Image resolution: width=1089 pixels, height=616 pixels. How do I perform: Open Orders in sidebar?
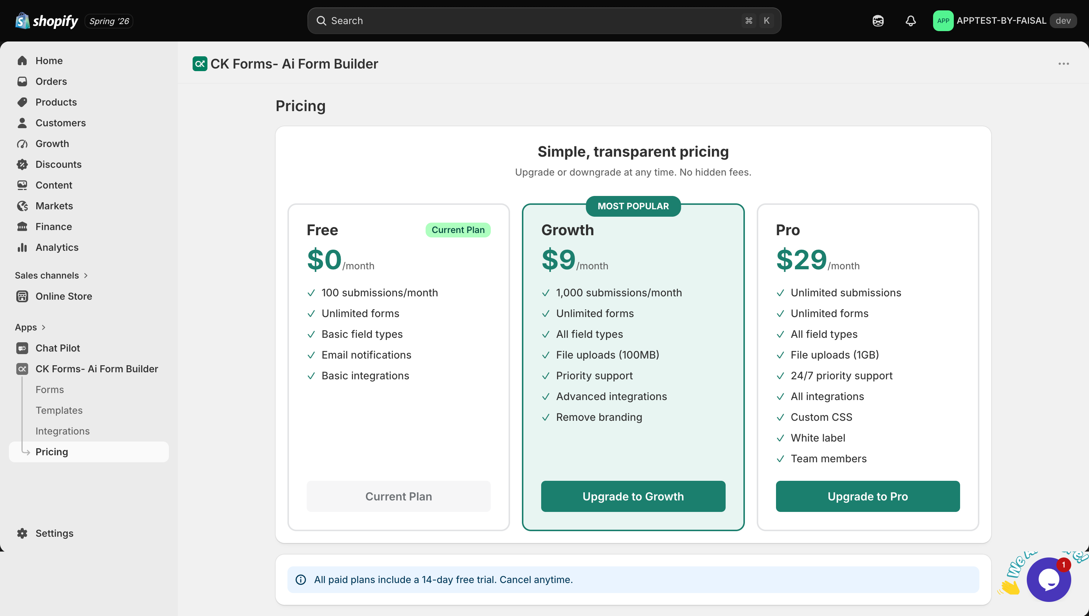(89, 81)
